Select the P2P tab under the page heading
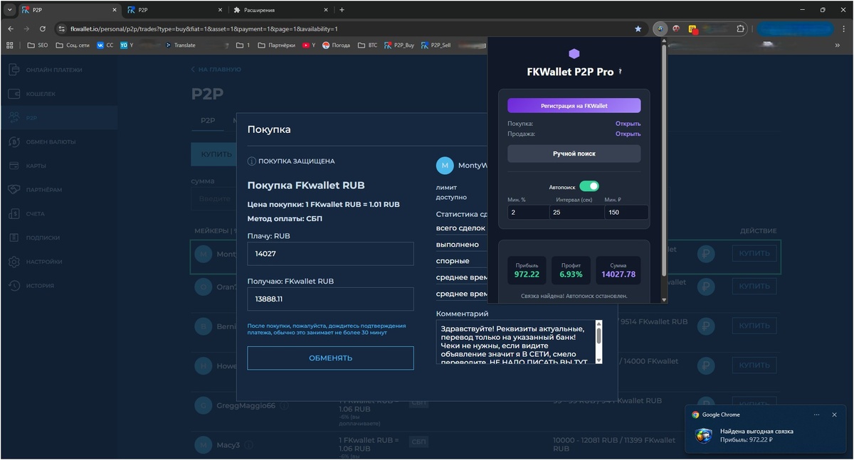Viewport: 854px width, 460px height. [x=208, y=121]
